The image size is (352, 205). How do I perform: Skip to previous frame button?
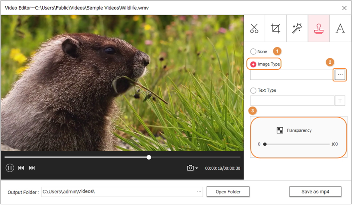pos(21,168)
